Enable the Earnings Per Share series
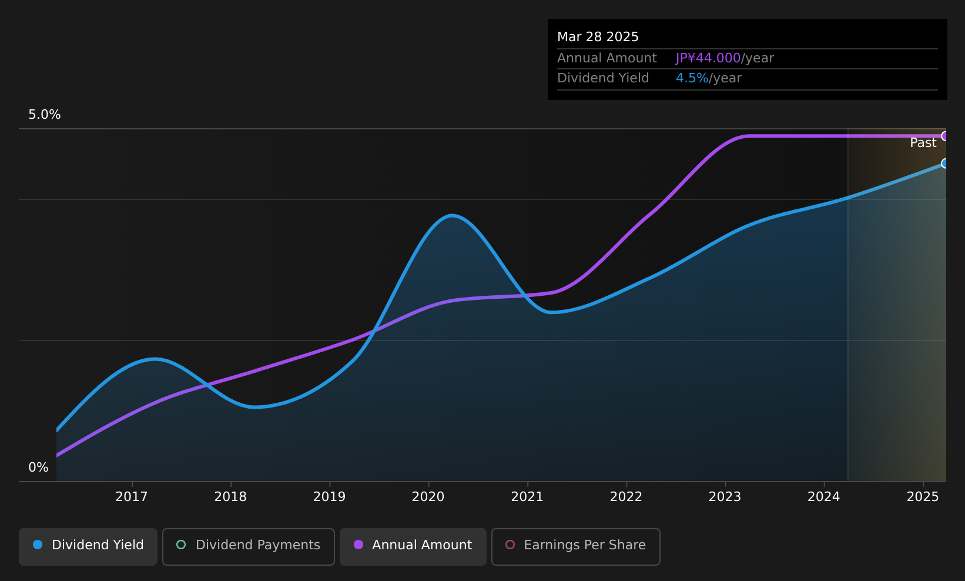Viewport: 965px width, 581px height. [576, 546]
